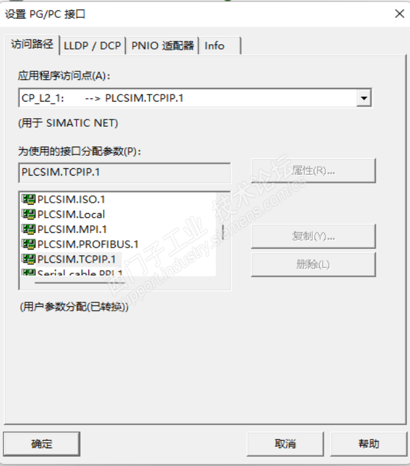This screenshot has height=466, width=410.
Task: Open the PNIO 适配器 tab
Action: (x=162, y=46)
